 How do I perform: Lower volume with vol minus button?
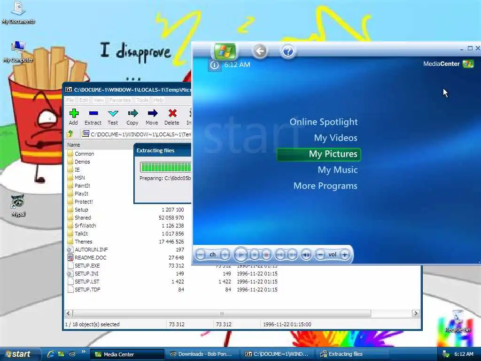click(320, 254)
